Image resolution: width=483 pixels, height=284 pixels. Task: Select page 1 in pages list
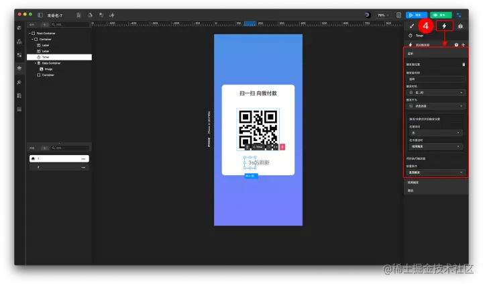click(59, 158)
